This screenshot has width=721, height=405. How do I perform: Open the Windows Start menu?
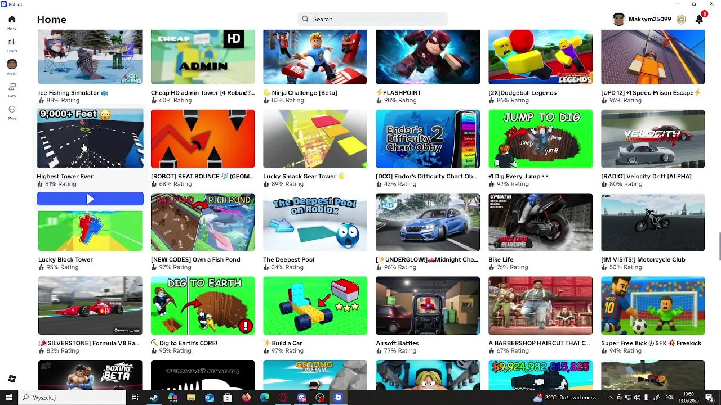click(x=8, y=398)
